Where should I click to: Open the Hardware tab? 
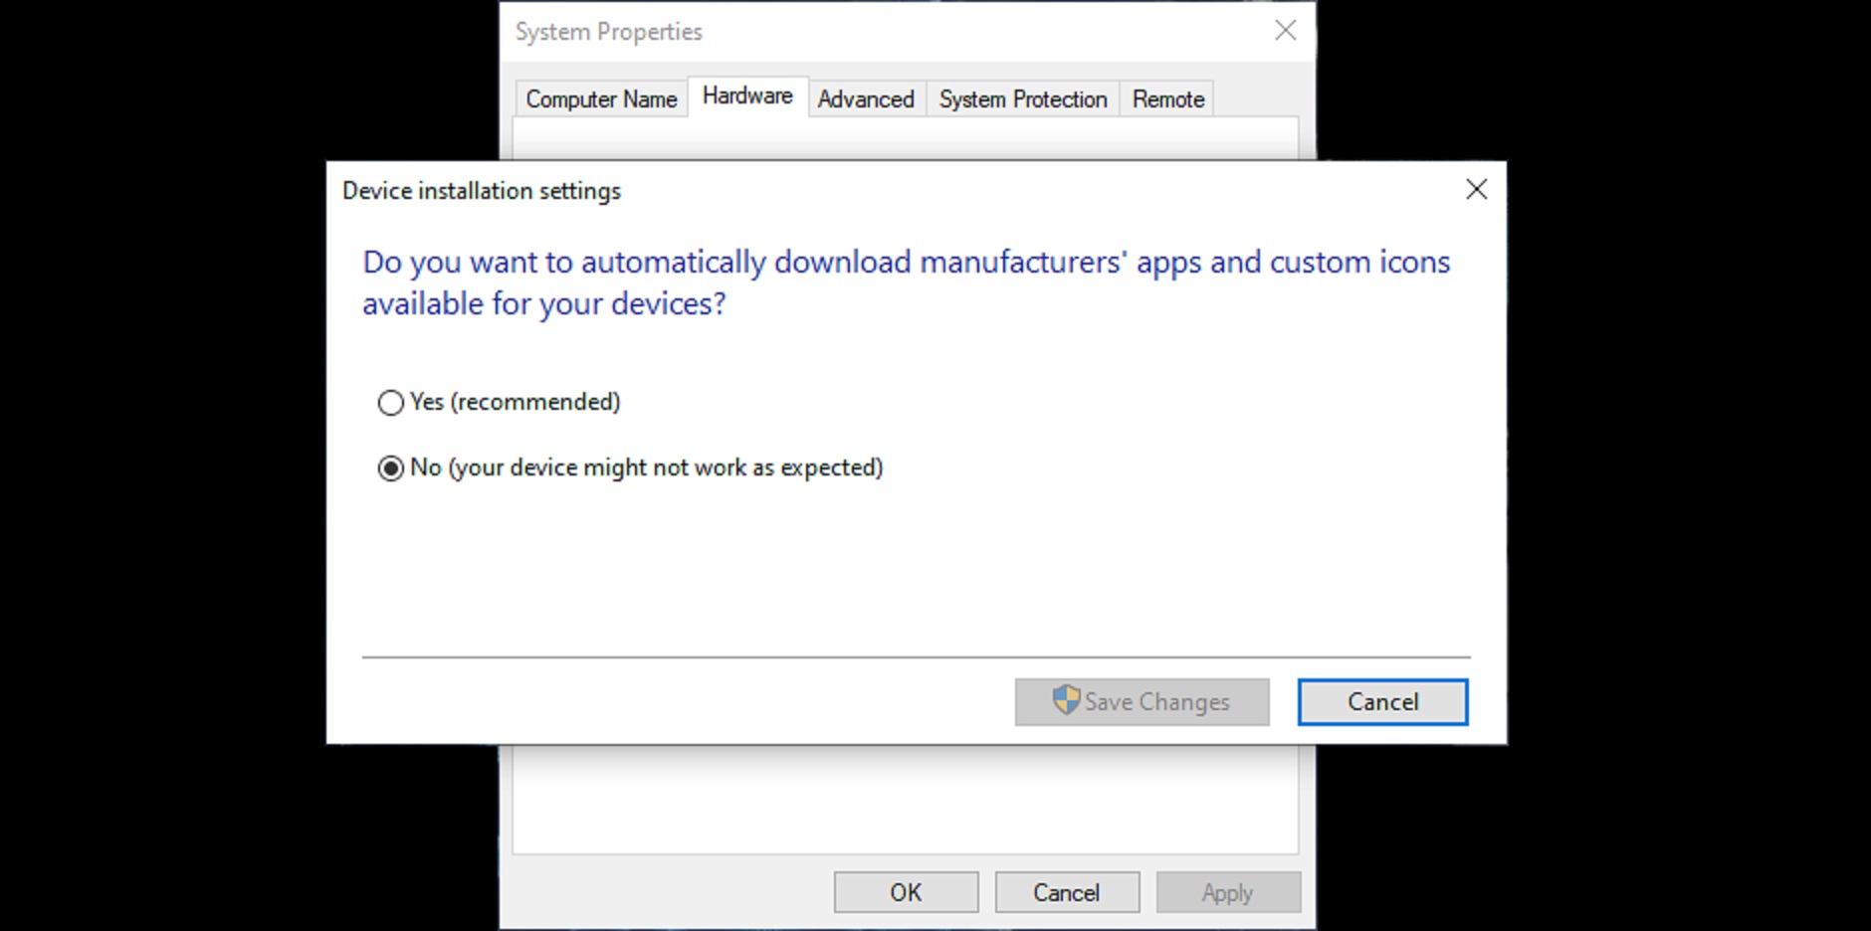click(747, 96)
